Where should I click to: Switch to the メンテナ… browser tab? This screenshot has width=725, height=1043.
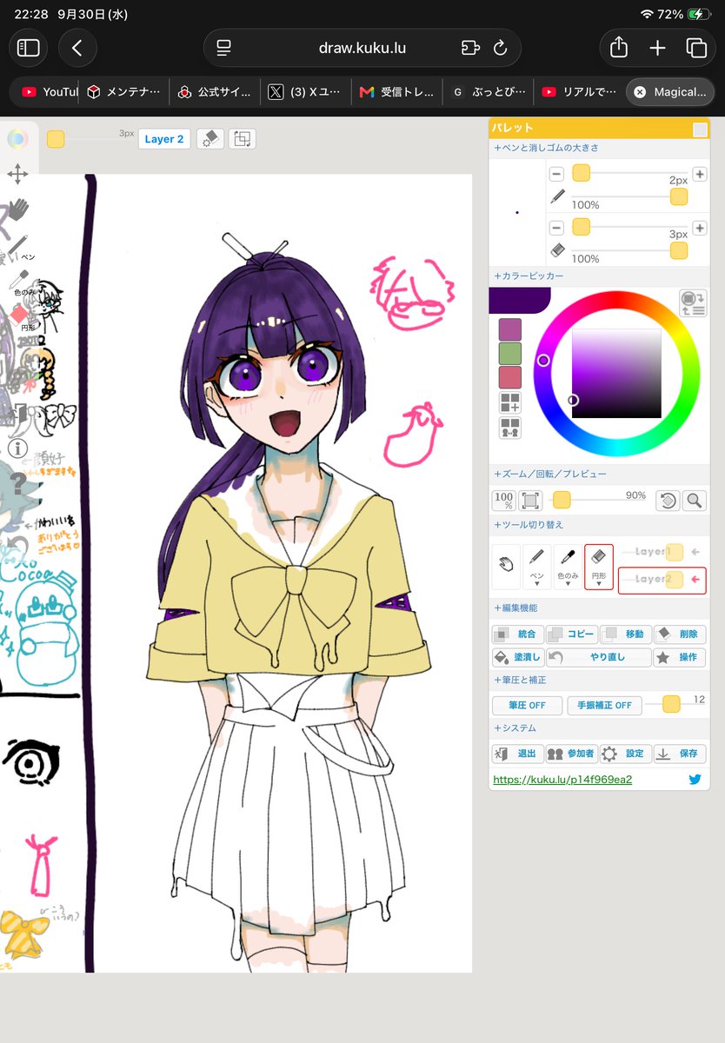124,91
